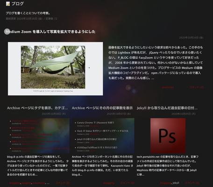Select the javascript tag link

tap(168, 87)
